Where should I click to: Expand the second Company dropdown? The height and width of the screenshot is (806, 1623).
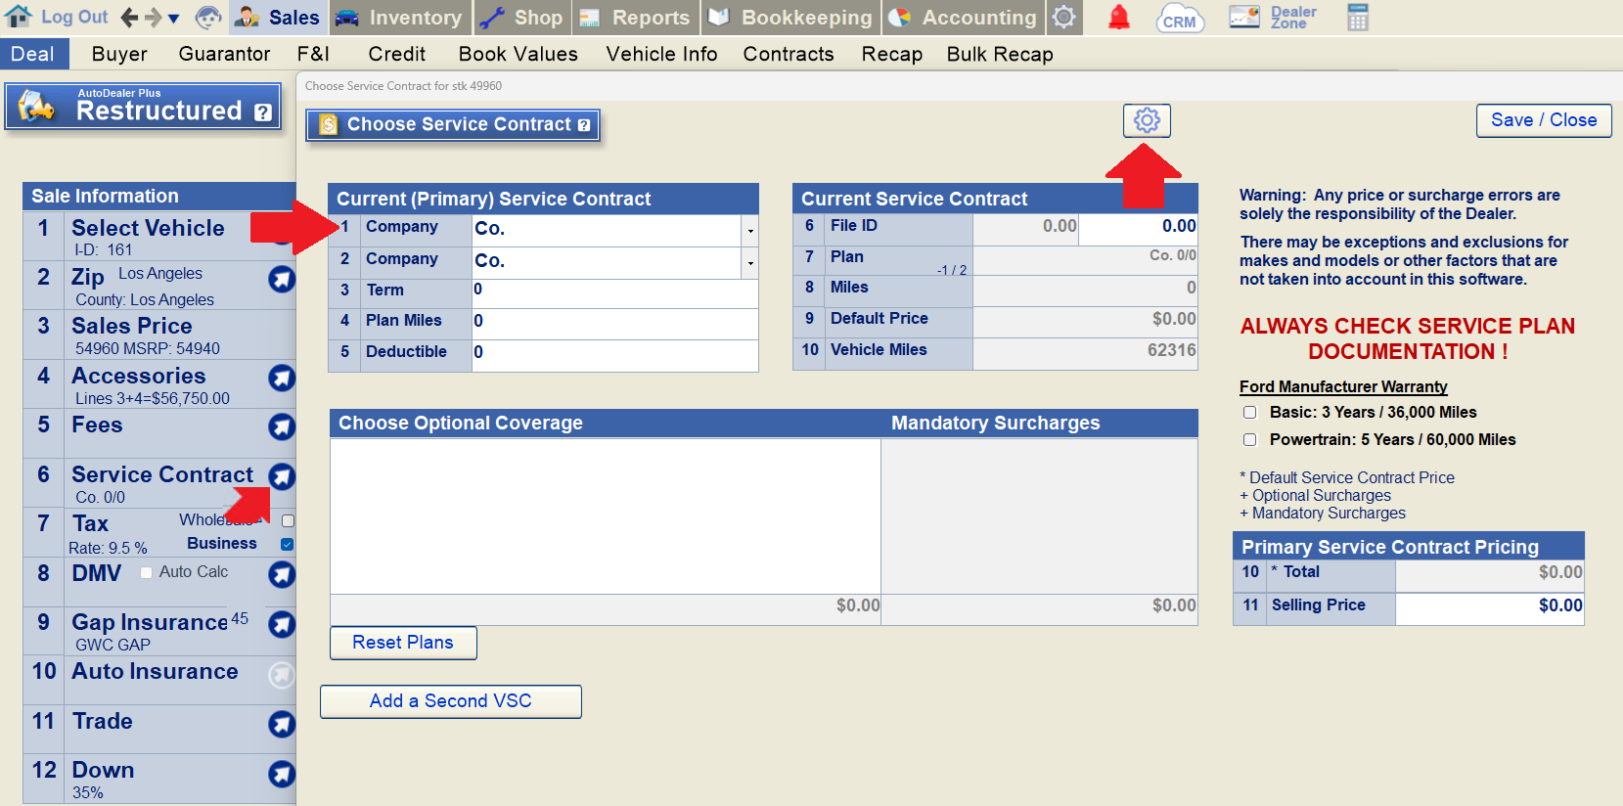(x=750, y=262)
